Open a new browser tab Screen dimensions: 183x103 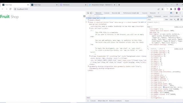(x=119, y=5)
